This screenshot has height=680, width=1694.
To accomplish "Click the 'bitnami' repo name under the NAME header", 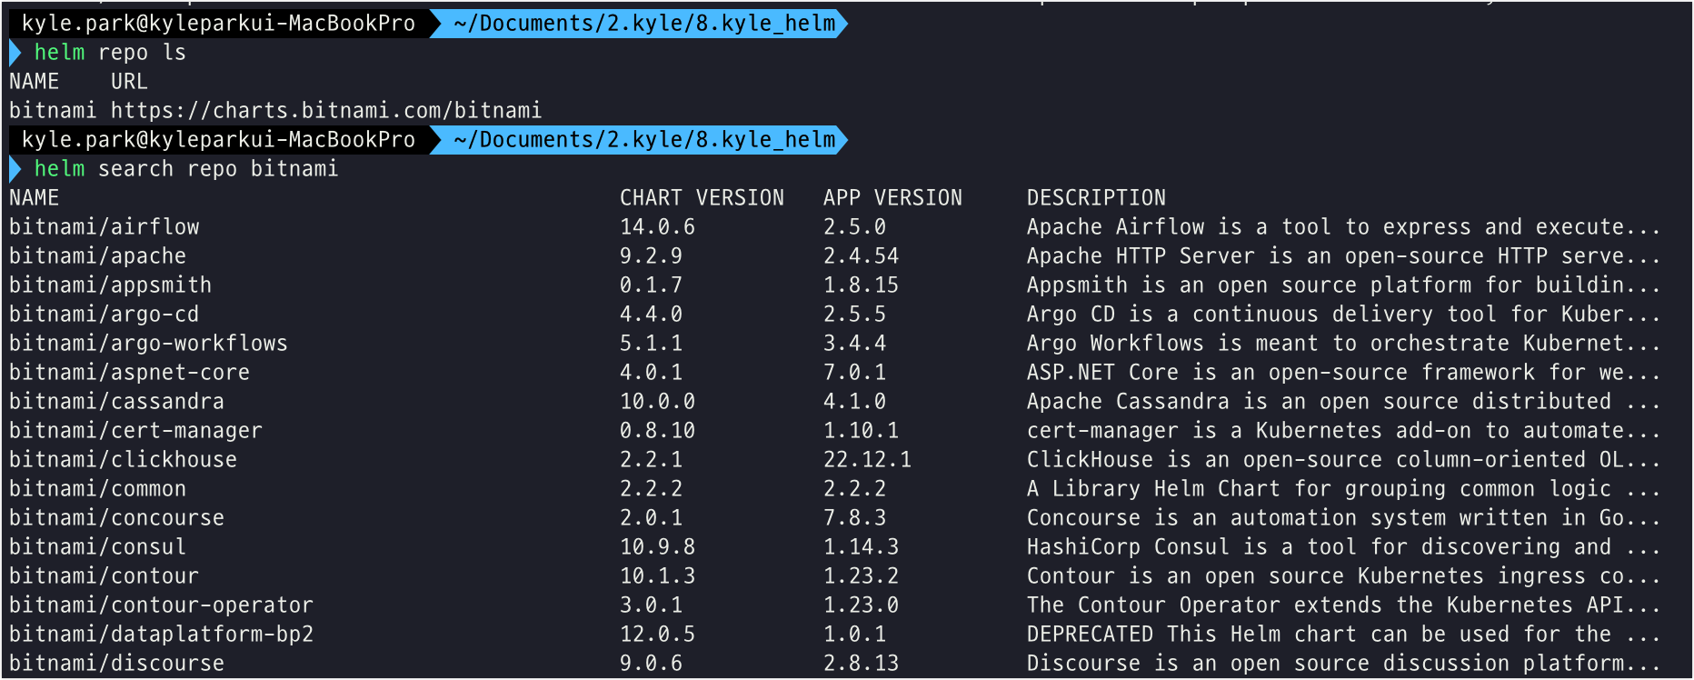I will click(53, 111).
